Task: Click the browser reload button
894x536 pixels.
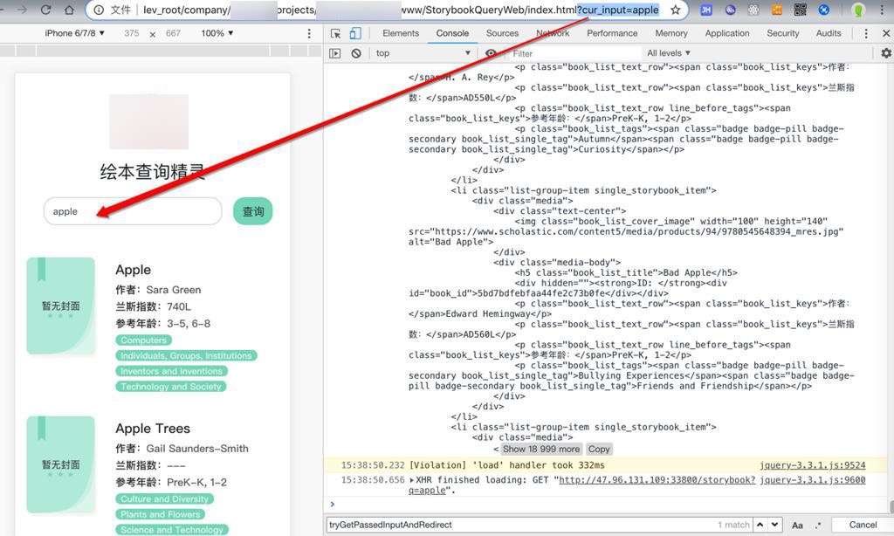Action: coord(45,10)
